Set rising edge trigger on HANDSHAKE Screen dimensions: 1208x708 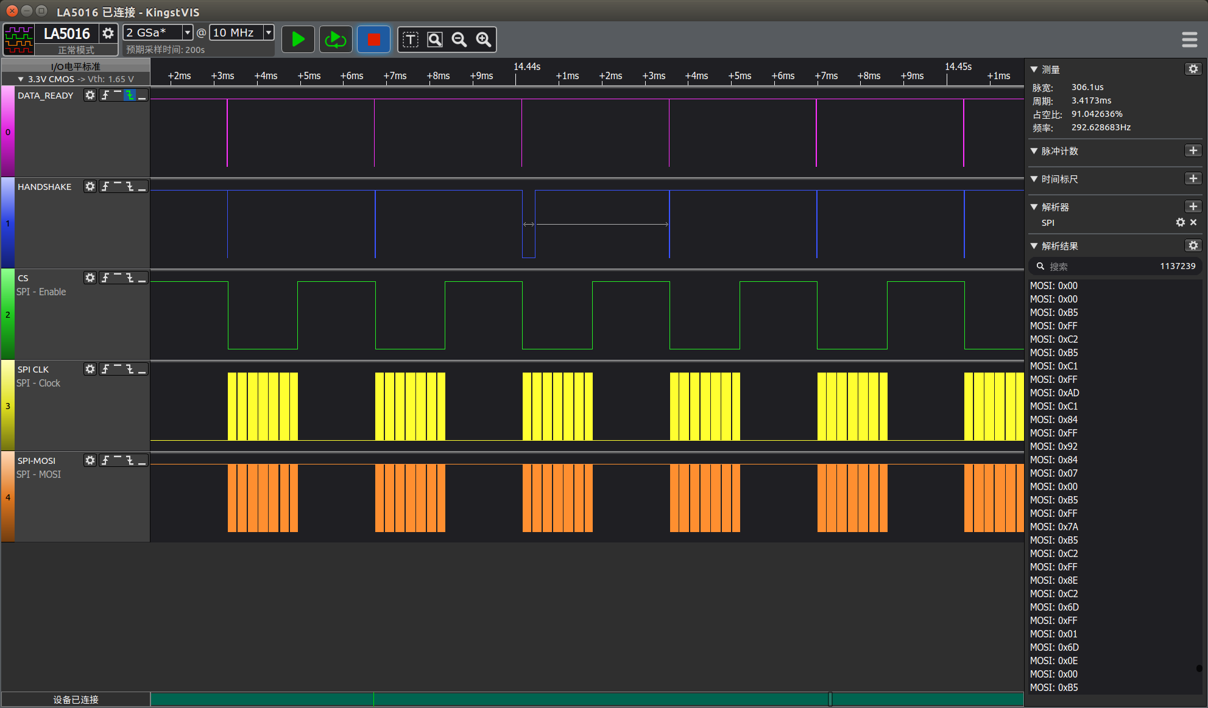click(105, 186)
